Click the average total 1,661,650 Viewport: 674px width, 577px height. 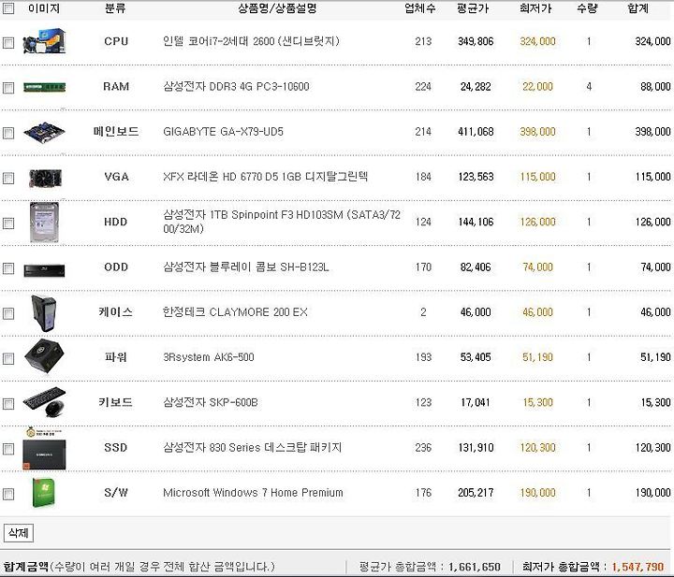click(475, 567)
